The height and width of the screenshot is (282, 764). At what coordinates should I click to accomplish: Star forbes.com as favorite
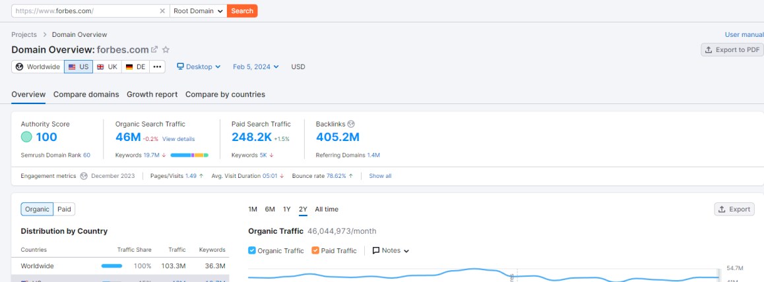pyautogui.click(x=166, y=49)
